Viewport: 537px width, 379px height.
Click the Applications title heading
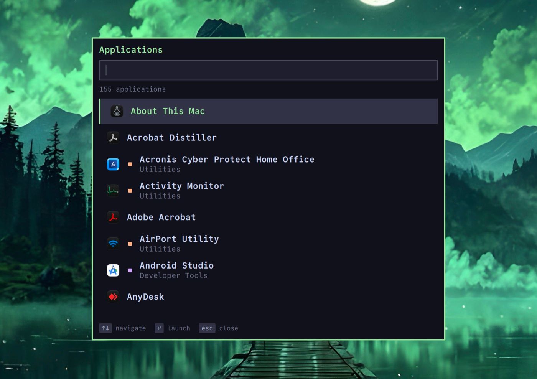131,50
